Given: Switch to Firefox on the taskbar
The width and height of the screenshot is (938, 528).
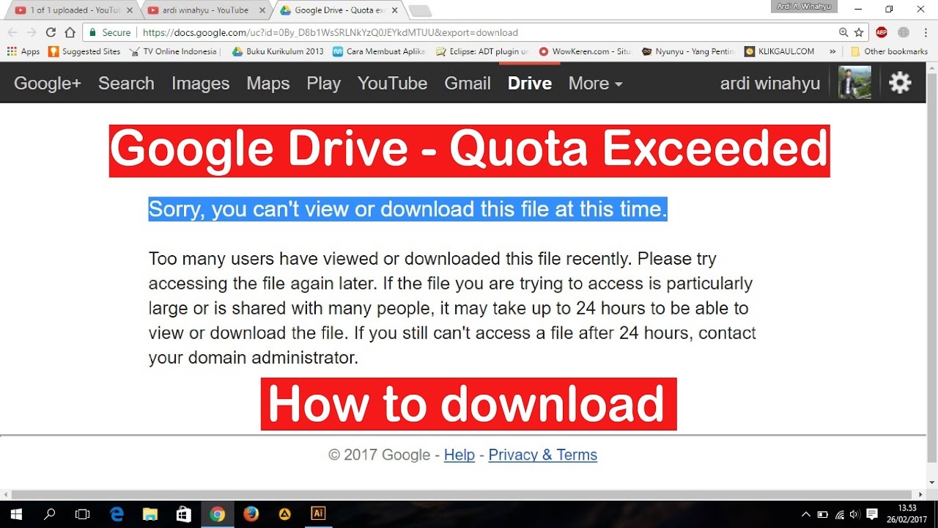Looking at the screenshot, I should [251, 514].
